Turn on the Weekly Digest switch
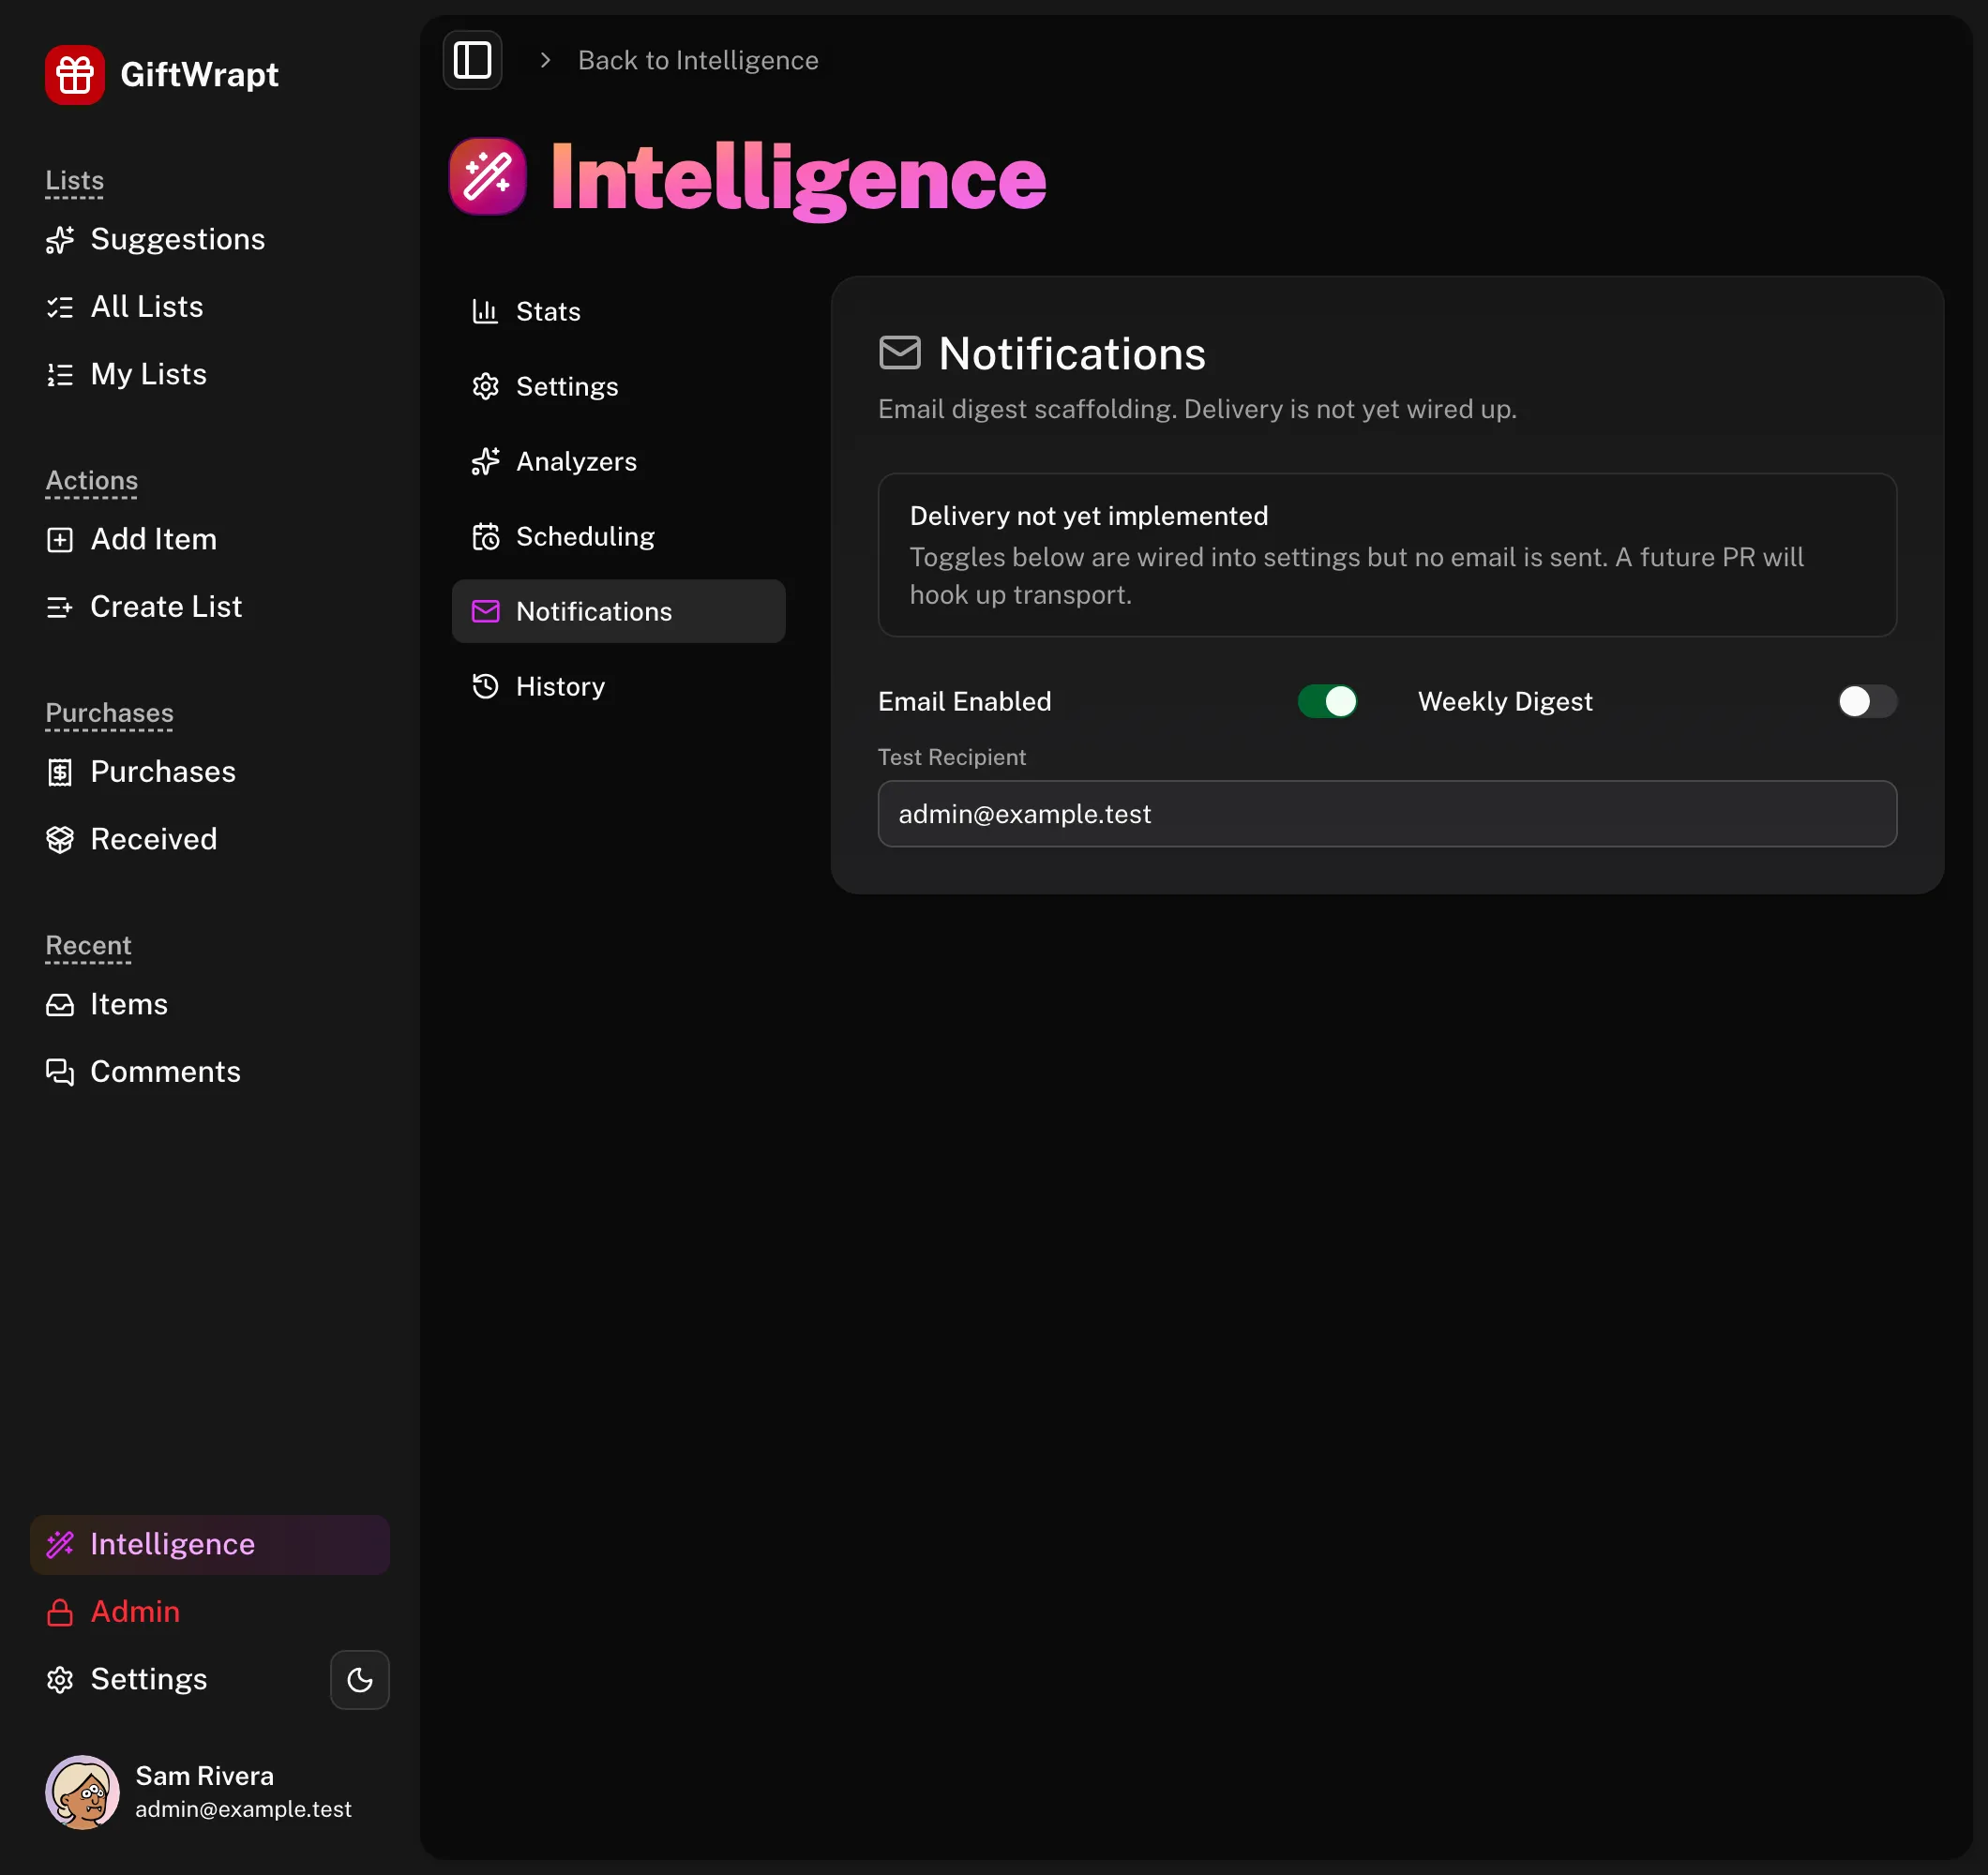 1866,701
